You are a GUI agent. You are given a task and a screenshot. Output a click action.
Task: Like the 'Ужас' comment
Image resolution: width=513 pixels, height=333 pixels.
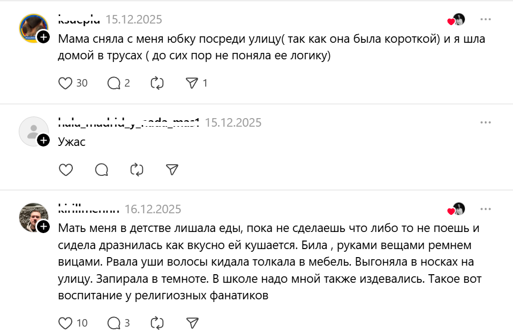coord(66,169)
